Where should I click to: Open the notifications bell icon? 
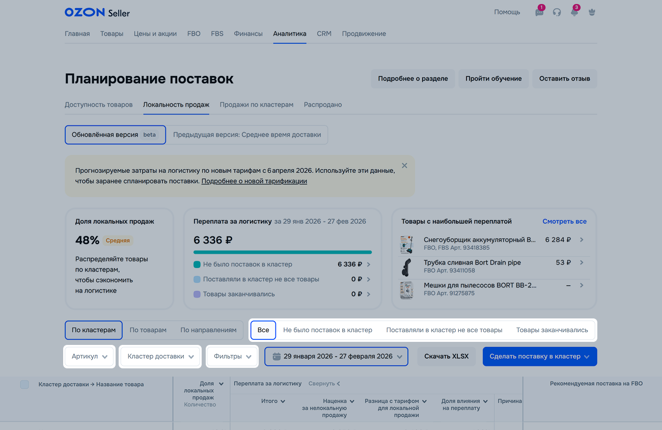coord(574,12)
